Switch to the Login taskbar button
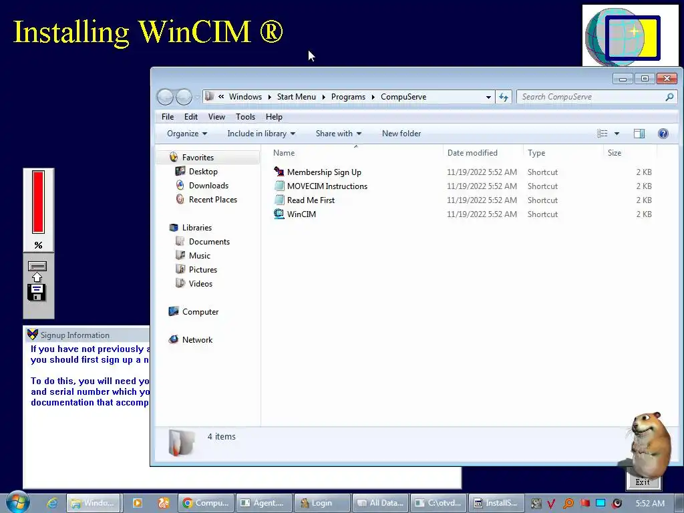 coord(321,503)
